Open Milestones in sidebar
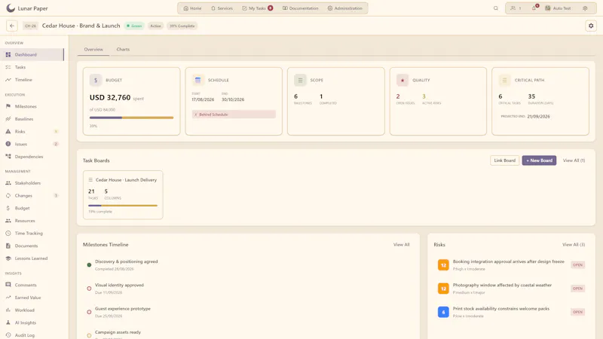 tap(32, 106)
